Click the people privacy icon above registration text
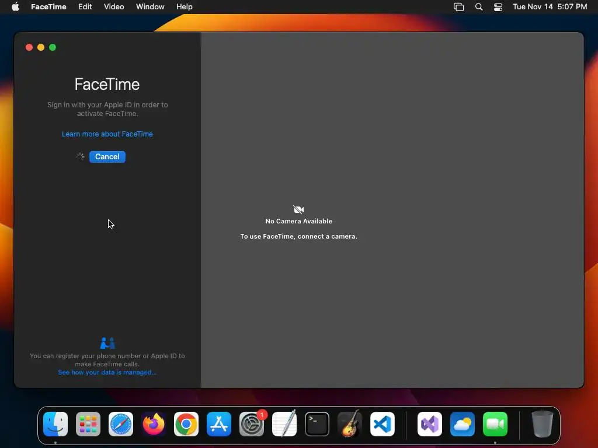Screen dimensions: 598x448 coord(107,343)
